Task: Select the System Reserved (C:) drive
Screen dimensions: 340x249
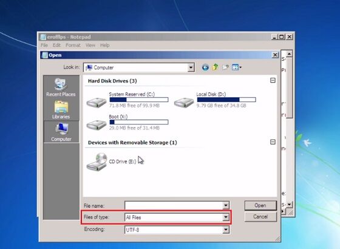Action: point(127,100)
